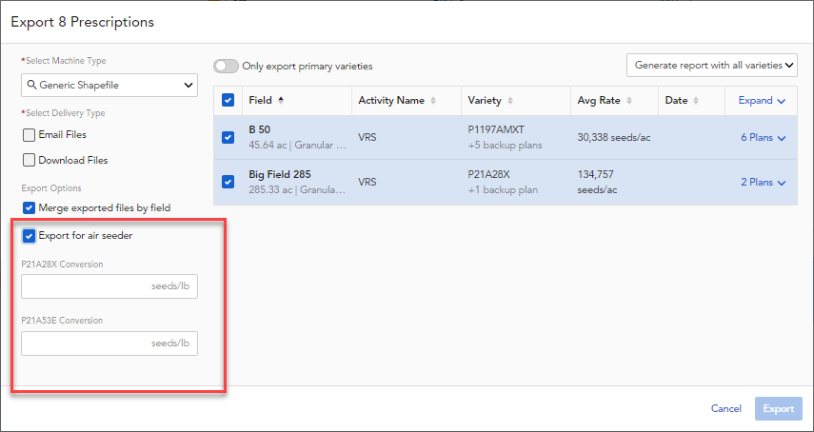
Task: Check the Download Files checkbox
Action: tap(30, 160)
